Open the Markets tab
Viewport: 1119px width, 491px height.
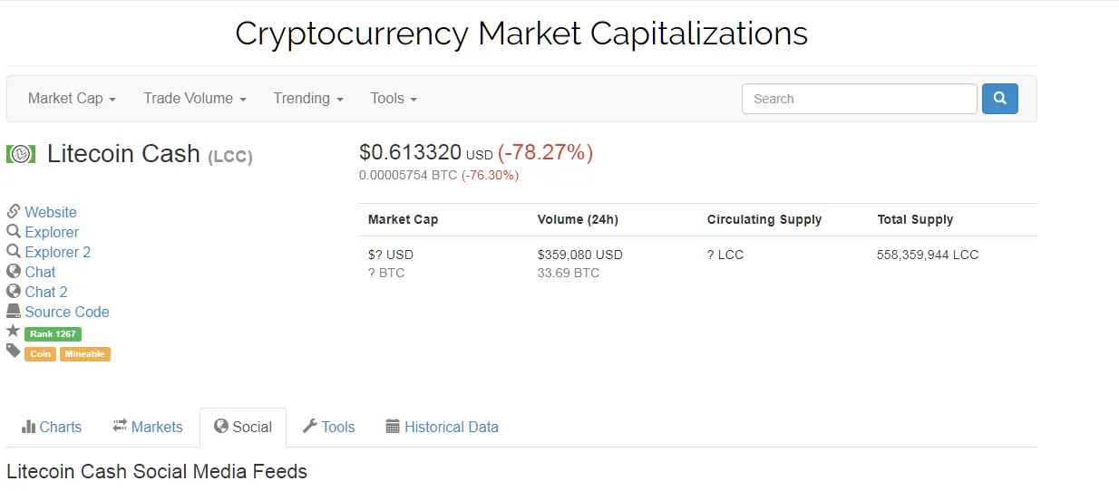[148, 427]
